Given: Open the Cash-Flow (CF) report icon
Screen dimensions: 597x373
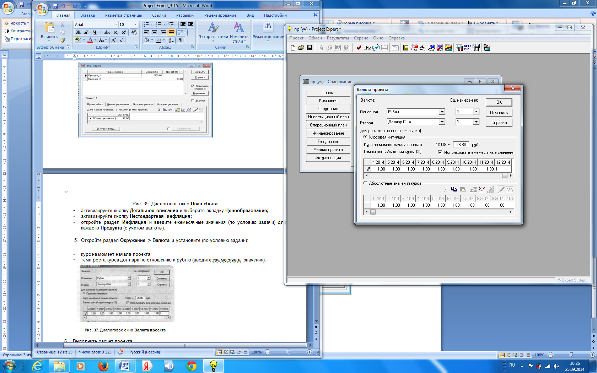Looking at the screenshot, I should pos(414,48).
